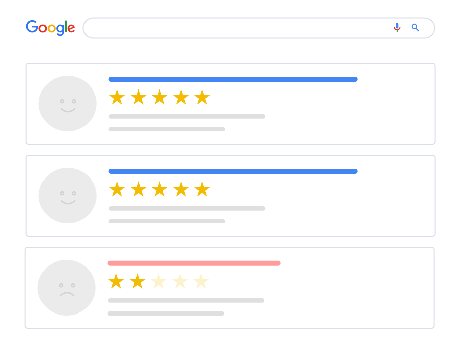Click the smiley avatar in the top review
This screenshot has height=358, width=469.
[x=67, y=104]
